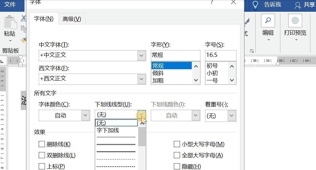Click the help question mark in Font dialog
Viewport: 316px width, 170px height.
[x=212, y=2]
